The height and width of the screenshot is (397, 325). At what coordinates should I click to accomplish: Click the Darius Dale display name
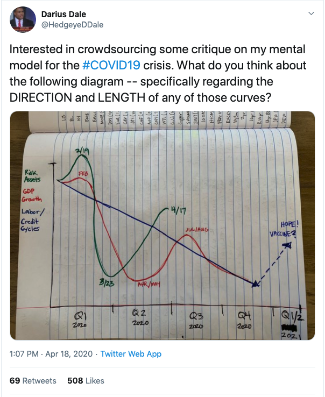click(63, 14)
